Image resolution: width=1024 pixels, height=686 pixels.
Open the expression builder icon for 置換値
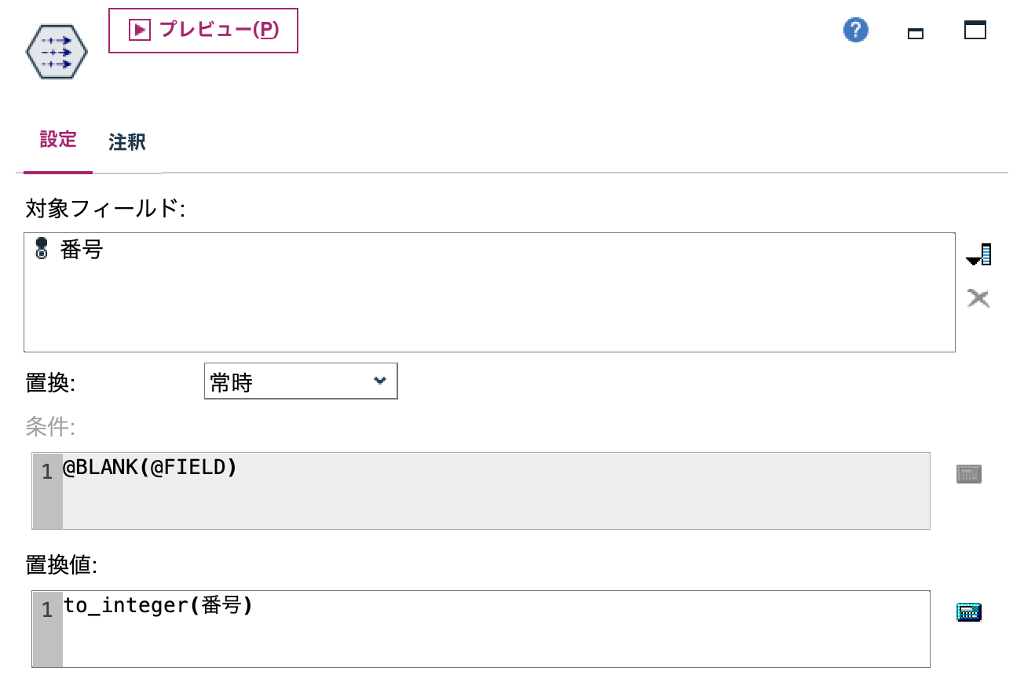[969, 611]
